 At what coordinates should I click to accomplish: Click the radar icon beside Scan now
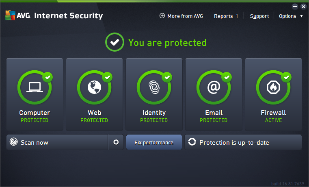(14, 142)
